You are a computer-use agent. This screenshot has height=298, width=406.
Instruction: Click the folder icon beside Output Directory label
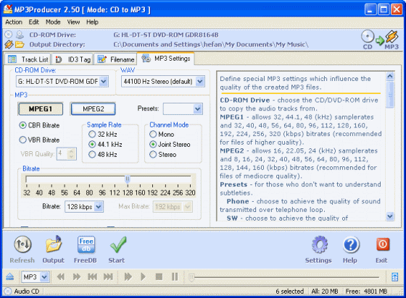[20, 44]
